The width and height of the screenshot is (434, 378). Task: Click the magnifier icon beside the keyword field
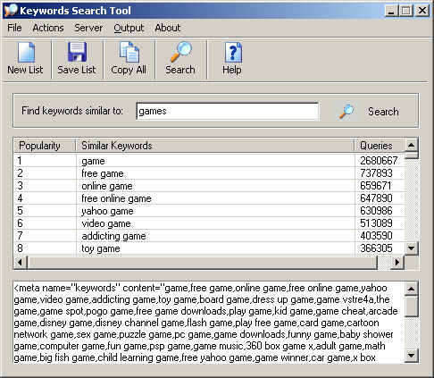tap(346, 112)
